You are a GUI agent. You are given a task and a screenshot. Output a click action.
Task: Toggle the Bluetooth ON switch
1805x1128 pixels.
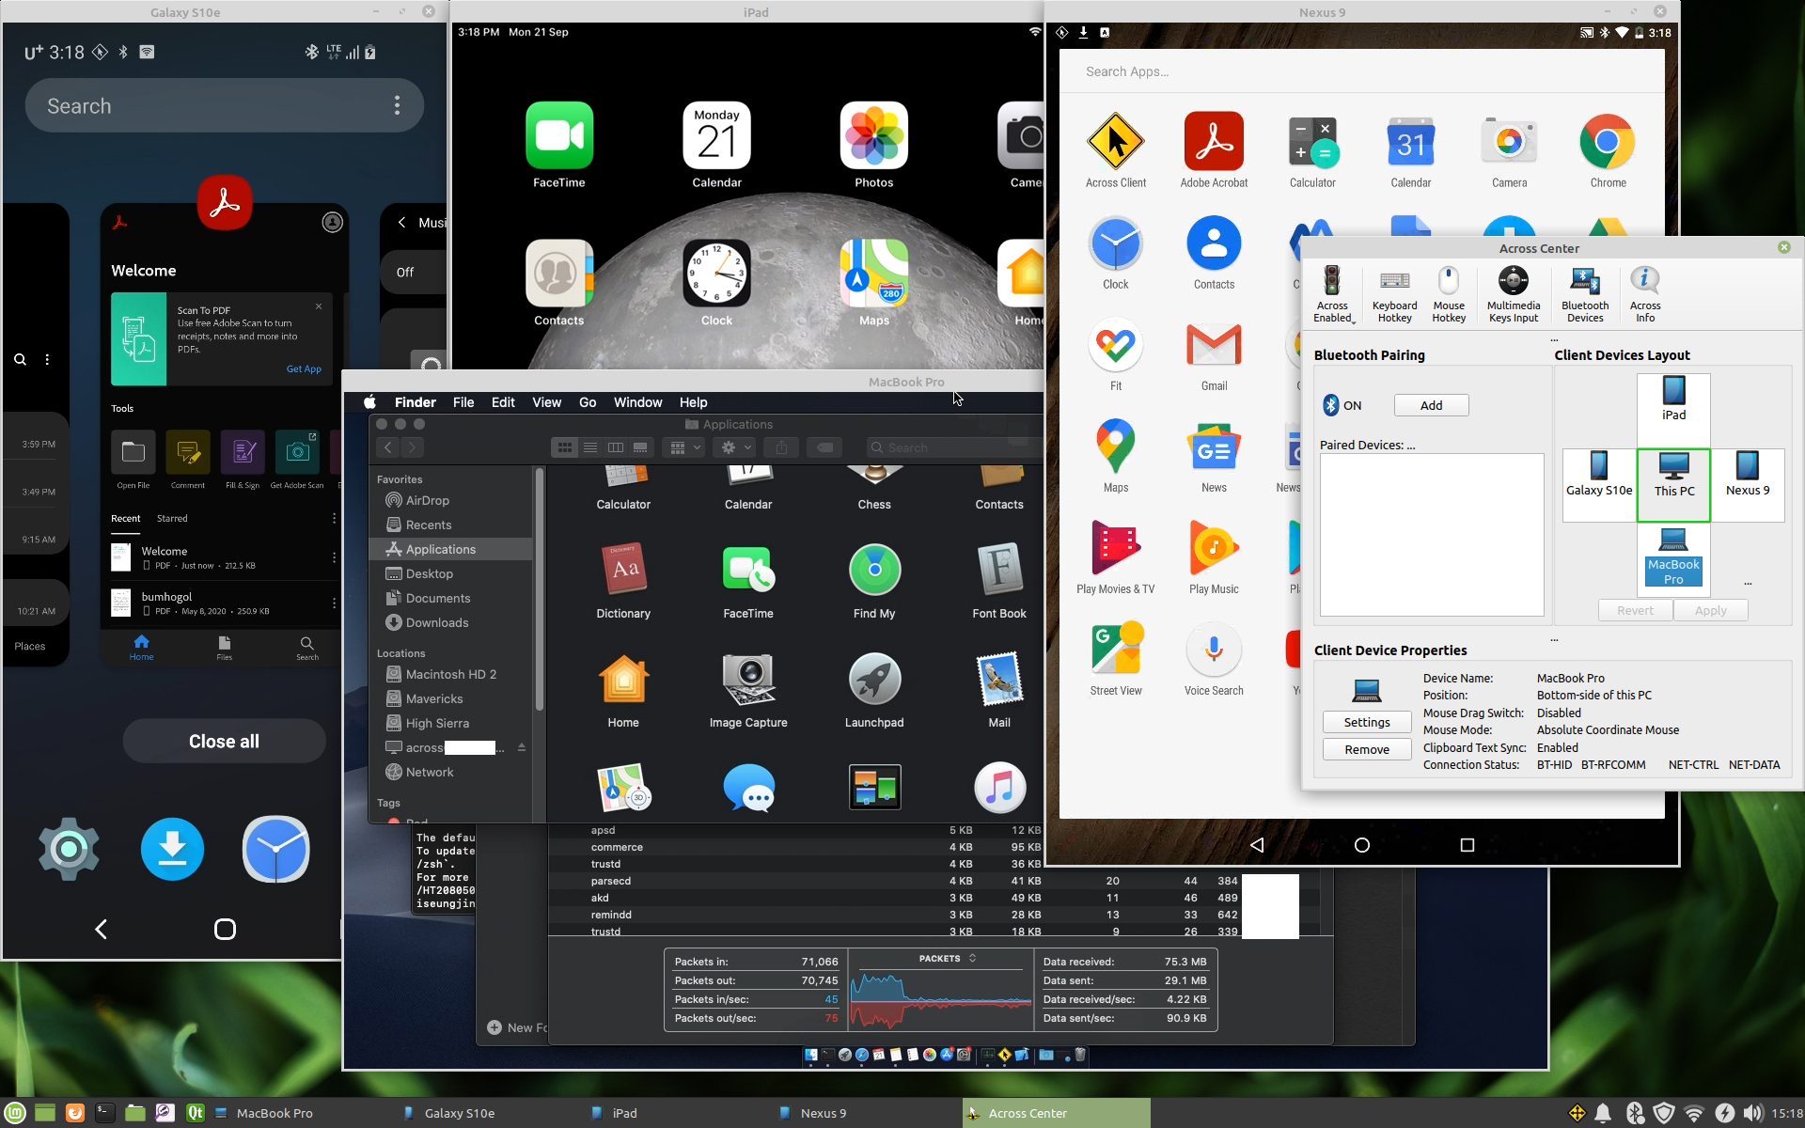(1331, 405)
